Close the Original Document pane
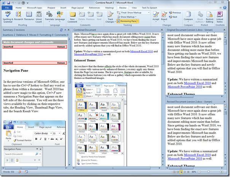230x177 pixels. tap(224, 30)
